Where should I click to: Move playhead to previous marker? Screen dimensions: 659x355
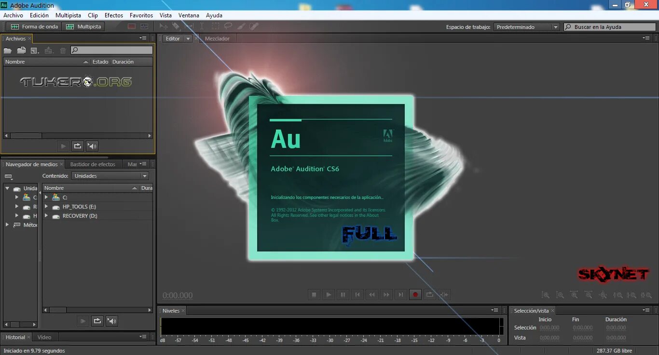[x=357, y=294]
